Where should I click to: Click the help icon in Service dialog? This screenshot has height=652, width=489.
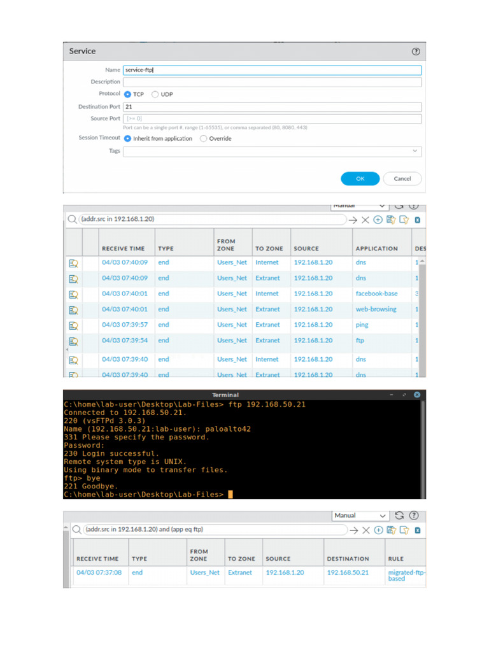pyautogui.click(x=416, y=52)
